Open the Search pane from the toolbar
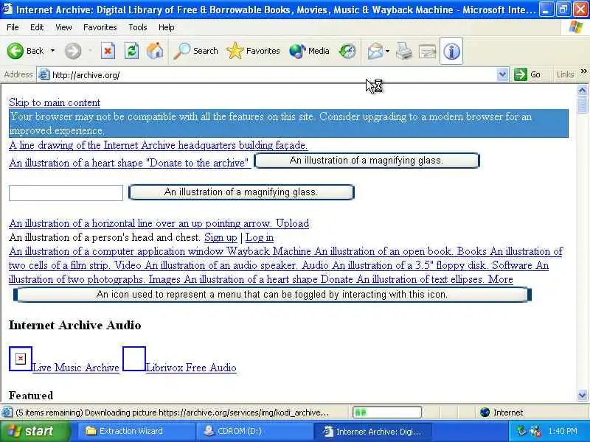 point(195,51)
